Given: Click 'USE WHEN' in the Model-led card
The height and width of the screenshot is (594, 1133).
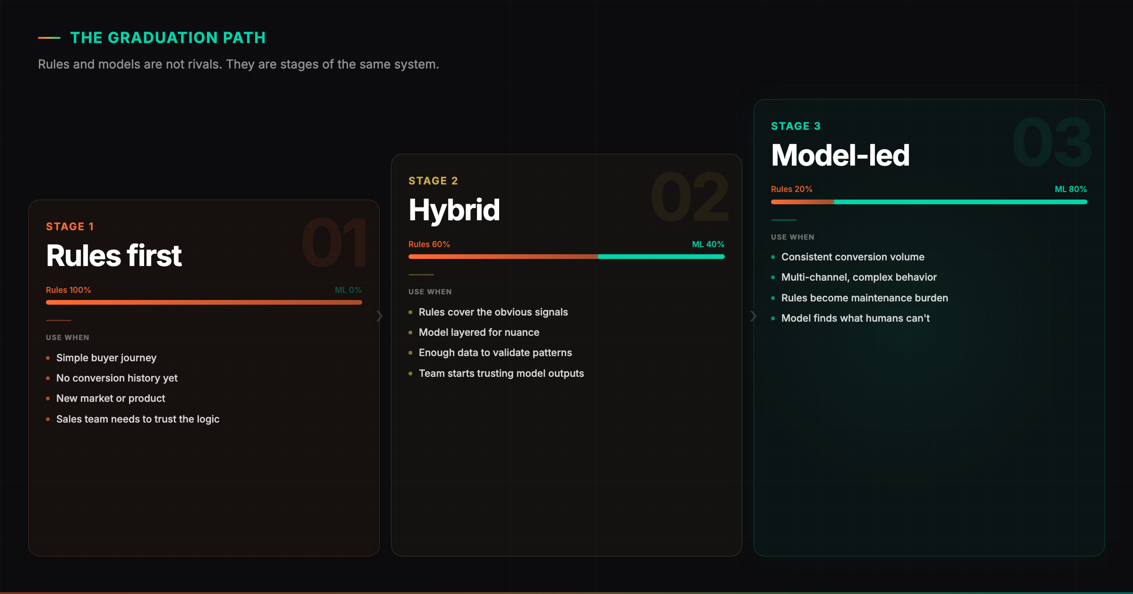Looking at the screenshot, I should [793, 237].
